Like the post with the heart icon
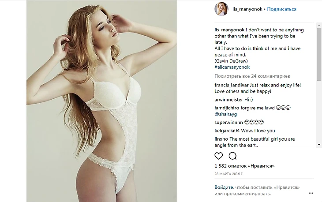The image size is (322, 202). pos(218,156)
